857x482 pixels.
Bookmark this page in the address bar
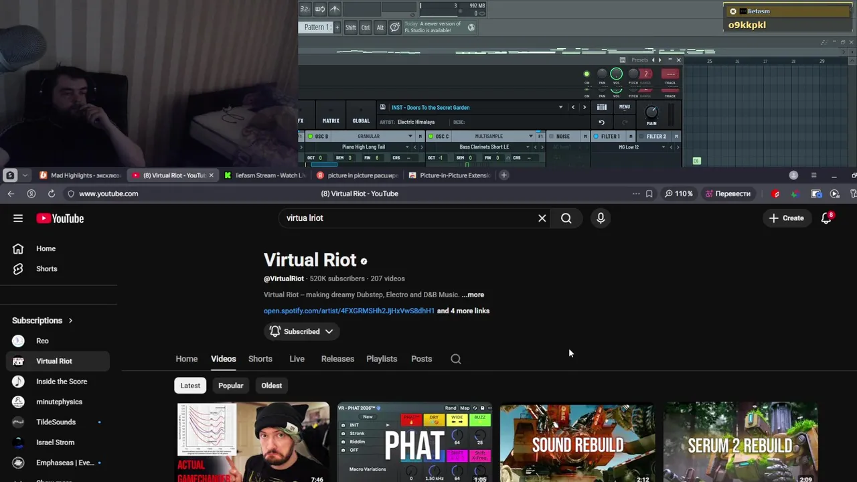coord(649,193)
